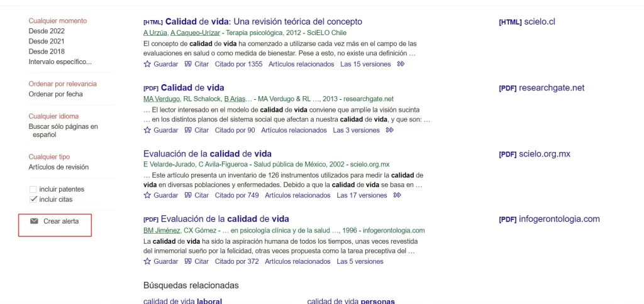Click quote icon for Velarde-Jurado result
This screenshot has height=304, width=644.
188,195
